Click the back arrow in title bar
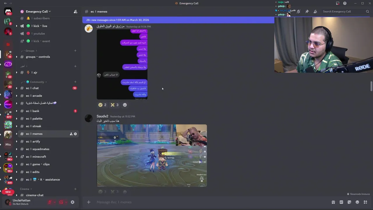The width and height of the screenshot is (373, 210). pos(5,3)
